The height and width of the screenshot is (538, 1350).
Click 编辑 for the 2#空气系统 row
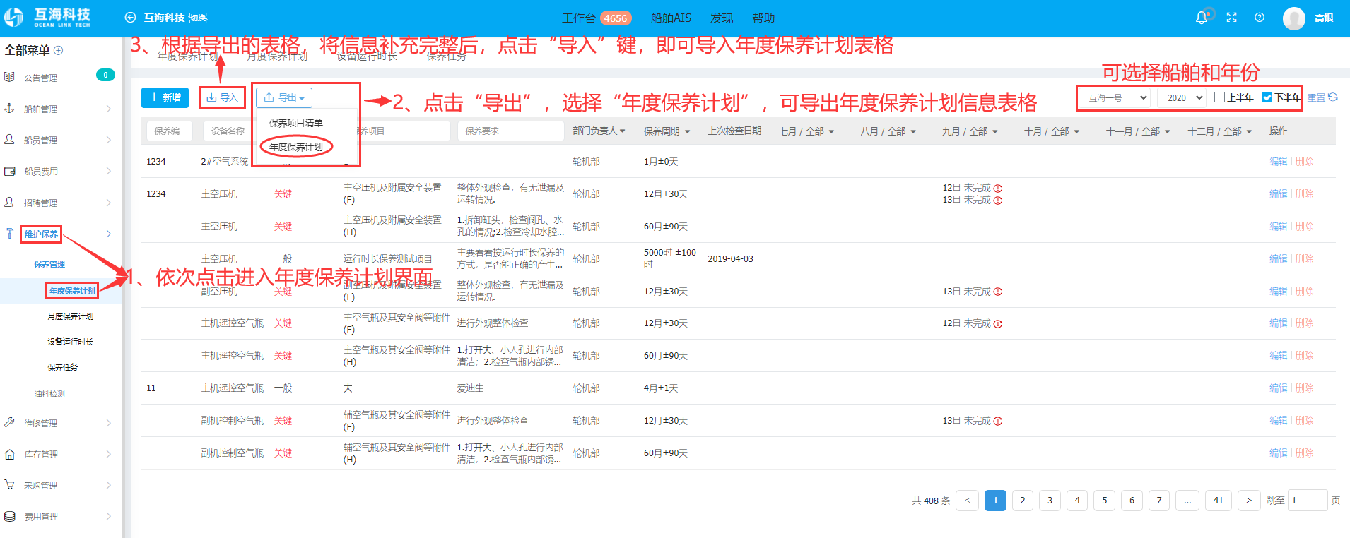pos(1278,162)
